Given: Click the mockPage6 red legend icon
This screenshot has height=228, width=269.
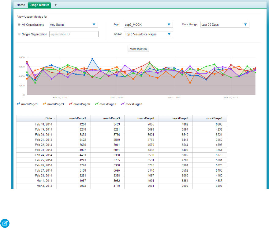Looking at the screenshot, I should 70,104.
